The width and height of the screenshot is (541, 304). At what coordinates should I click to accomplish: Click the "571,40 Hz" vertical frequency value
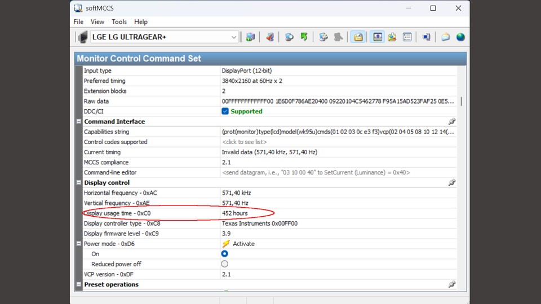[235, 203]
